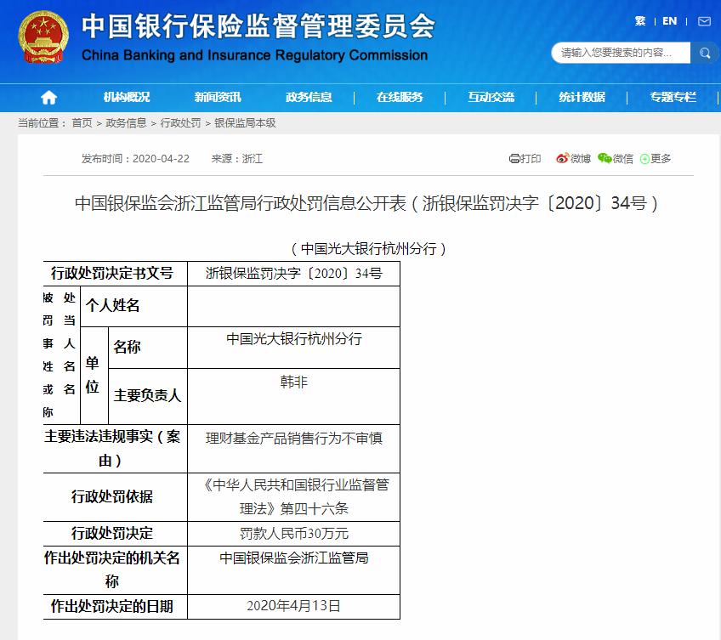Image resolution: width=721 pixels, height=640 pixels.
Task: Click the print icon 打印
Action: click(x=525, y=159)
